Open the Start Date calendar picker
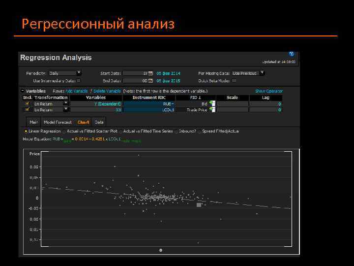 pos(150,73)
